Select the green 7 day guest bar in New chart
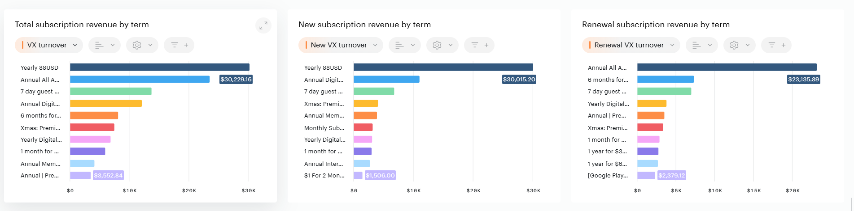Viewport: 854px width, 211px height. click(374, 92)
